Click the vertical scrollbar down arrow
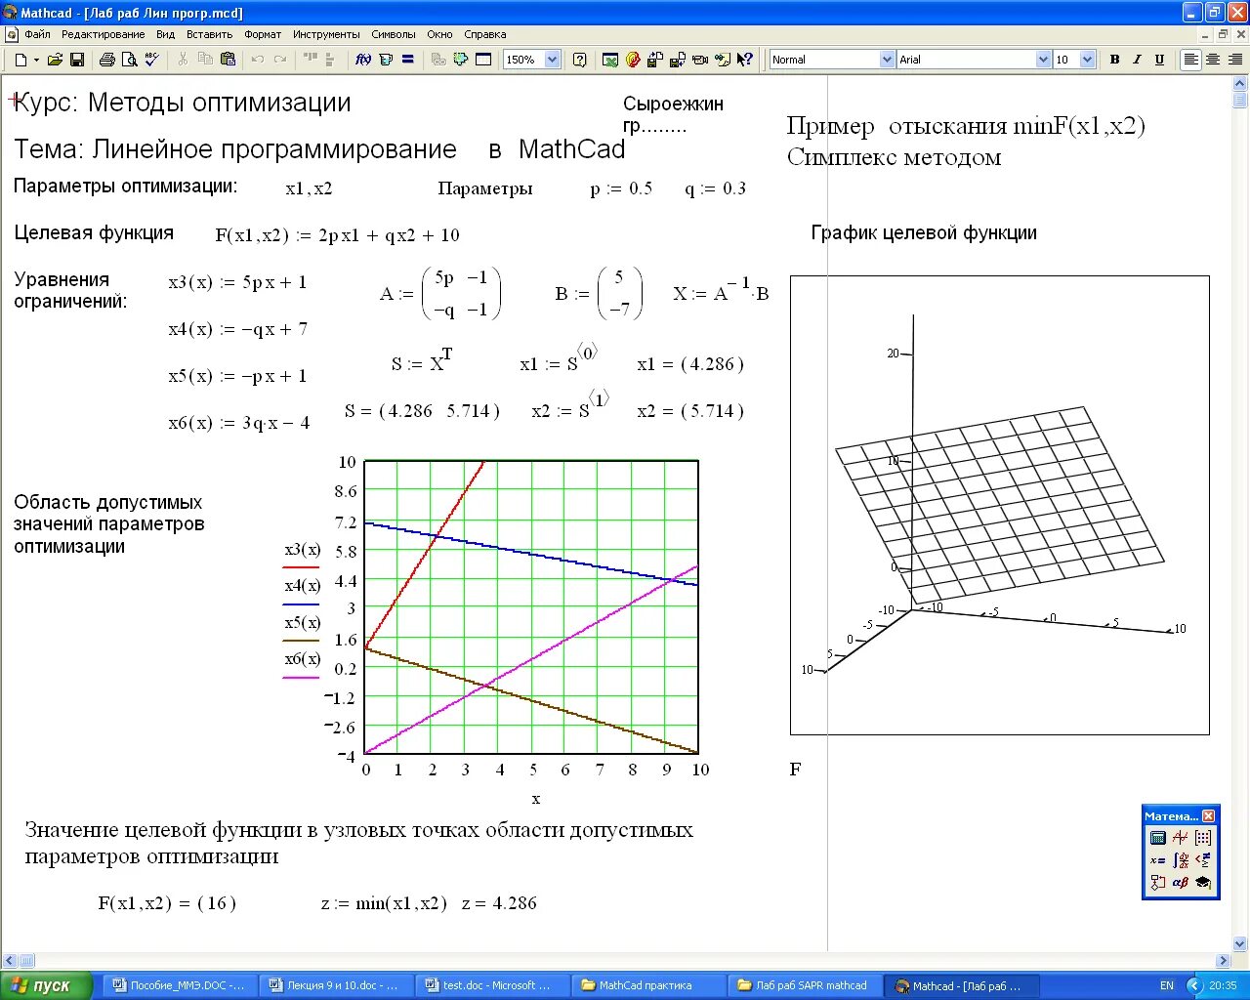 click(1240, 944)
